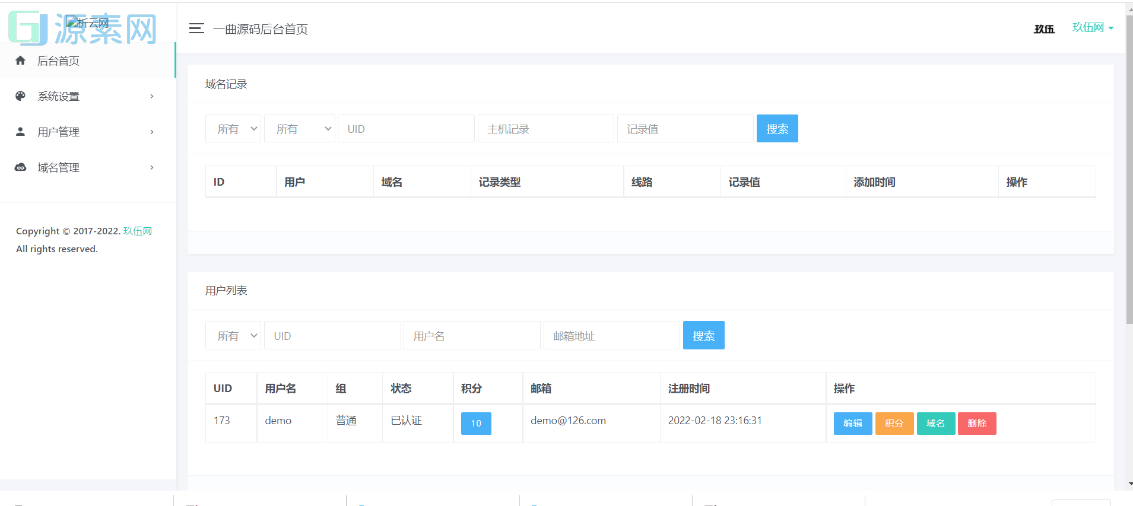This screenshot has width=1133, height=506.
Task: Expand the 系统设置 chevron arrow
Action: pyautogui.click(x=152, y=96)
